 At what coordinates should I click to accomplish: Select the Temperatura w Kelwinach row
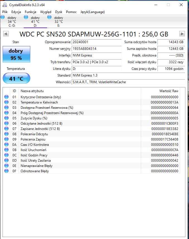coord(92,102)
